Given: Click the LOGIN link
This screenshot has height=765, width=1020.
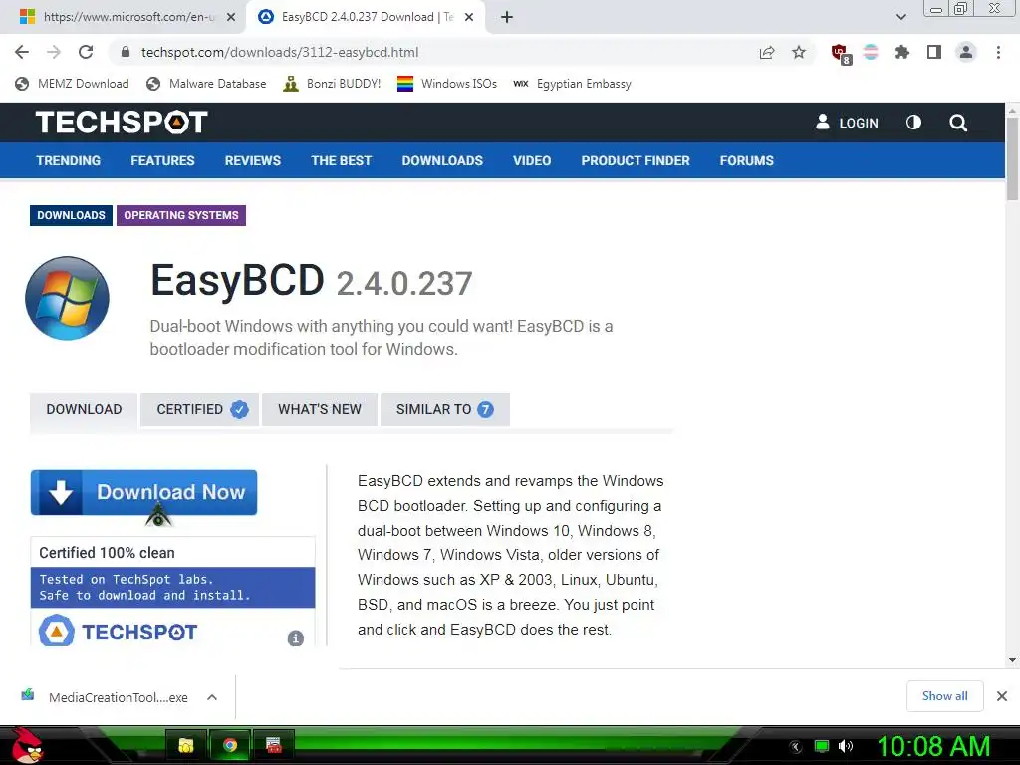Looking at the screenshot, I should [x=847, y=123].
